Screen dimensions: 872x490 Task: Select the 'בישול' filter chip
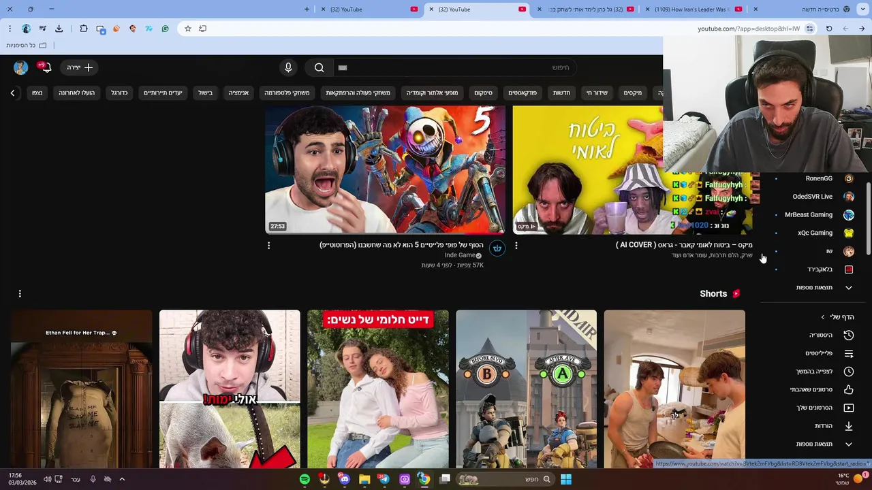click(205, 93)
